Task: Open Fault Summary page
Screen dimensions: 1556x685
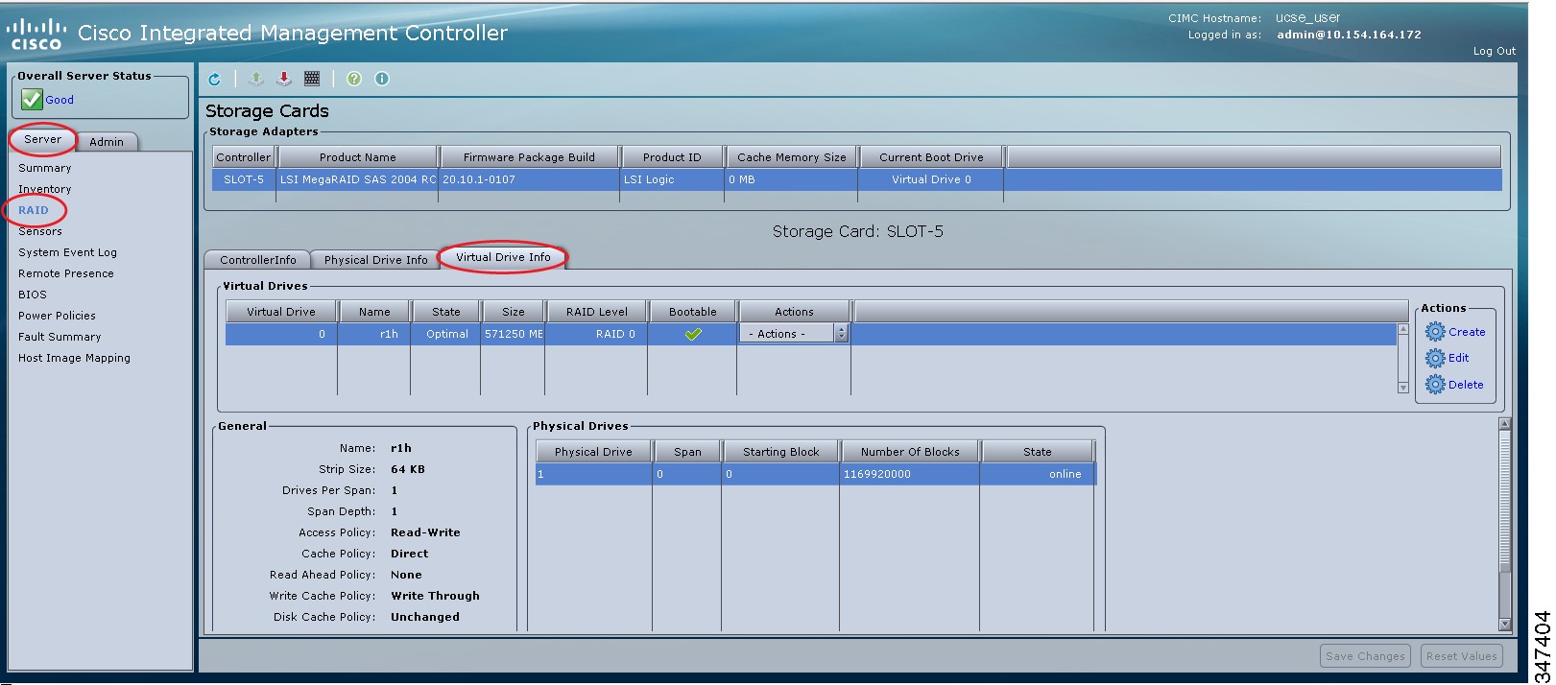Action: [60, 337]
